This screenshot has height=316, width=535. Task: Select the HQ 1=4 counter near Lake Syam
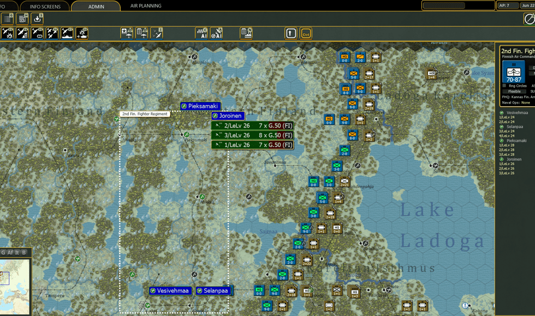432,74
